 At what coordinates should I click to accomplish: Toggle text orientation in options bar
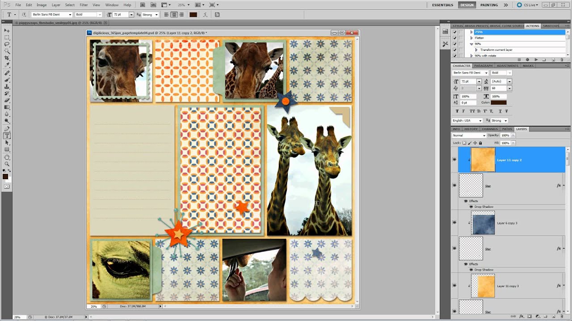(x=24, y=15)
